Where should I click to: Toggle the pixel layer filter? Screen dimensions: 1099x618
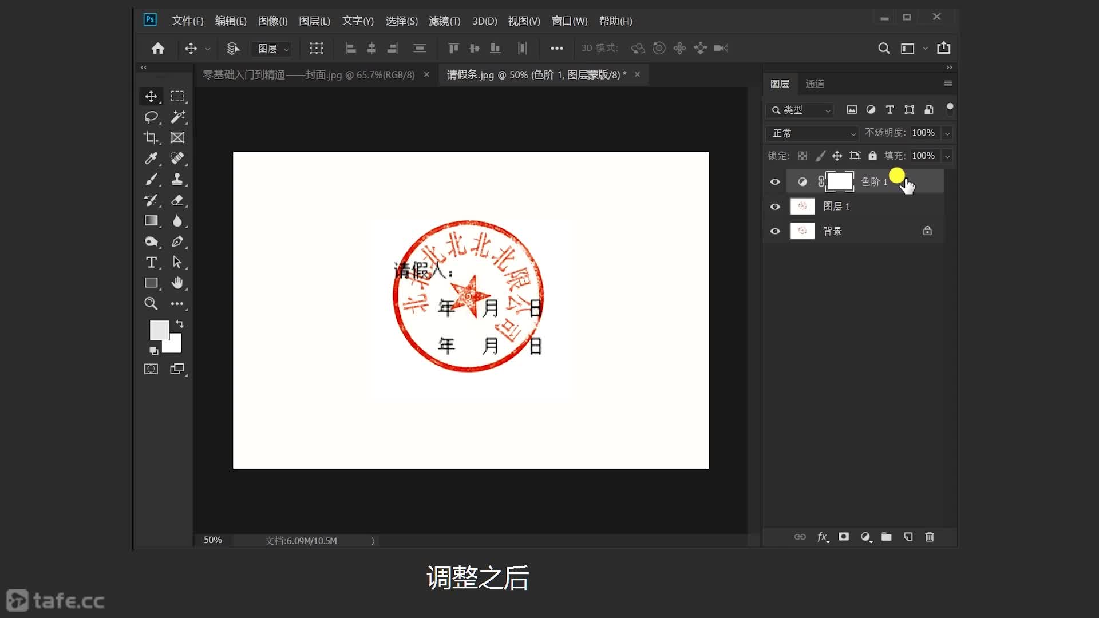click(x=852, y=110)
